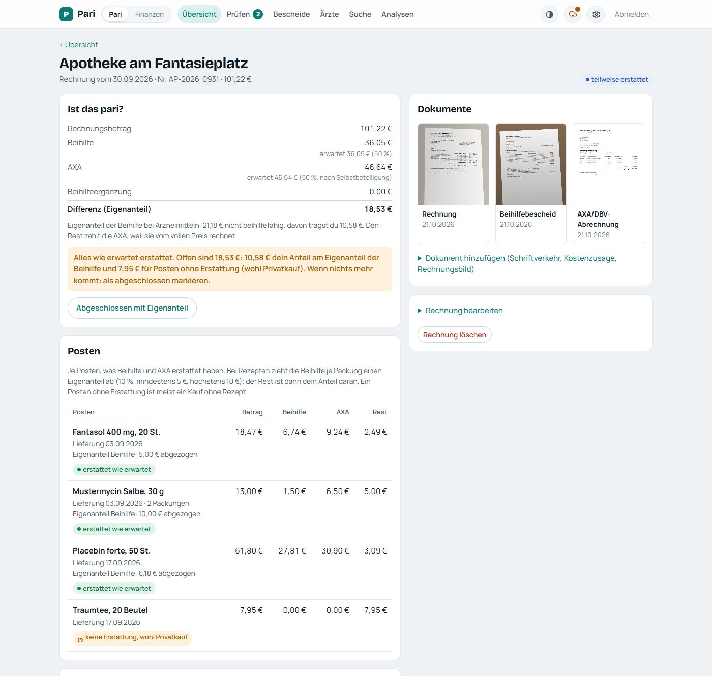Toggle the dark mode contrast icon
Viewport: 712px width, 676px height.
coord(549,14)
